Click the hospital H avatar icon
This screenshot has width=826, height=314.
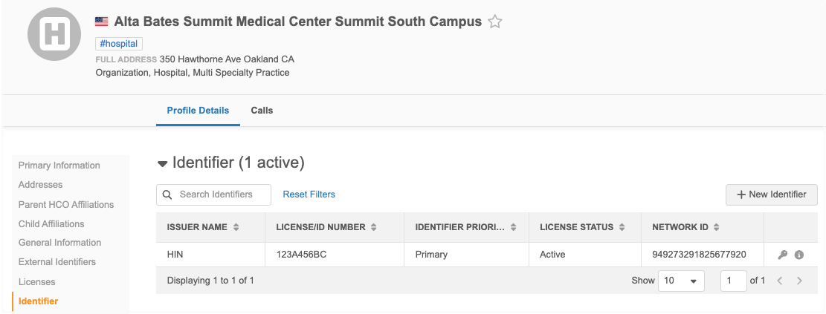coord(54,35)
